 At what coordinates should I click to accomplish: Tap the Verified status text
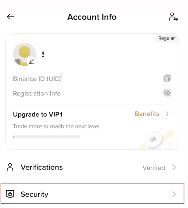(x=154, y=168)
